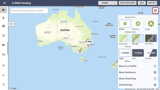Viewport: 160px width, 90px height.
Task: Select the Dark theme
Action: [138, 53]
